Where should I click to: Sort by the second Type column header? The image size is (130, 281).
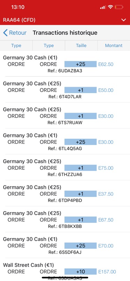tap(49, 46)
